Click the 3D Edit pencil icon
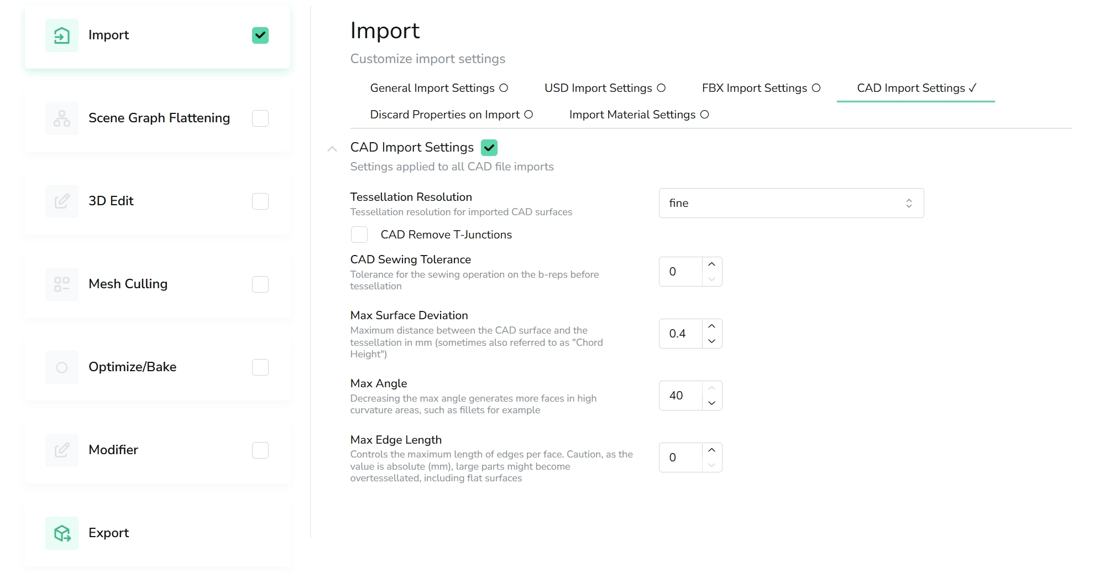 [x=61, y=201]
